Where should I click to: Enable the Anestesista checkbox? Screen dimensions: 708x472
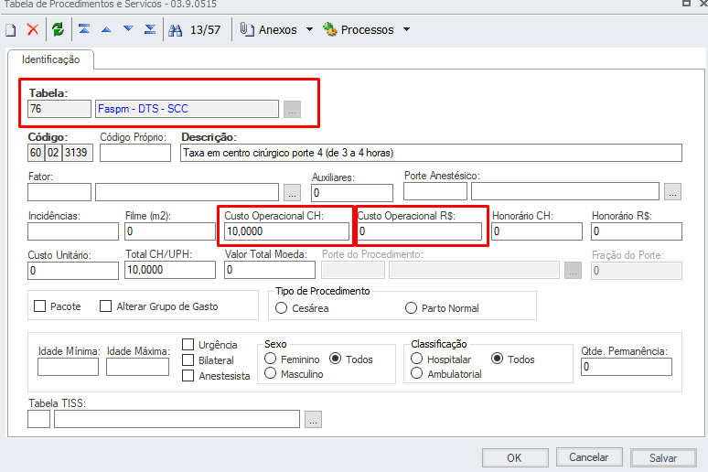click(188, 375)
